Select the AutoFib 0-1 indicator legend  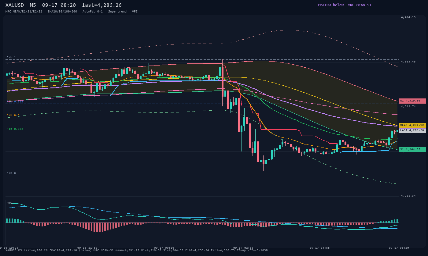tap(93, 12)
